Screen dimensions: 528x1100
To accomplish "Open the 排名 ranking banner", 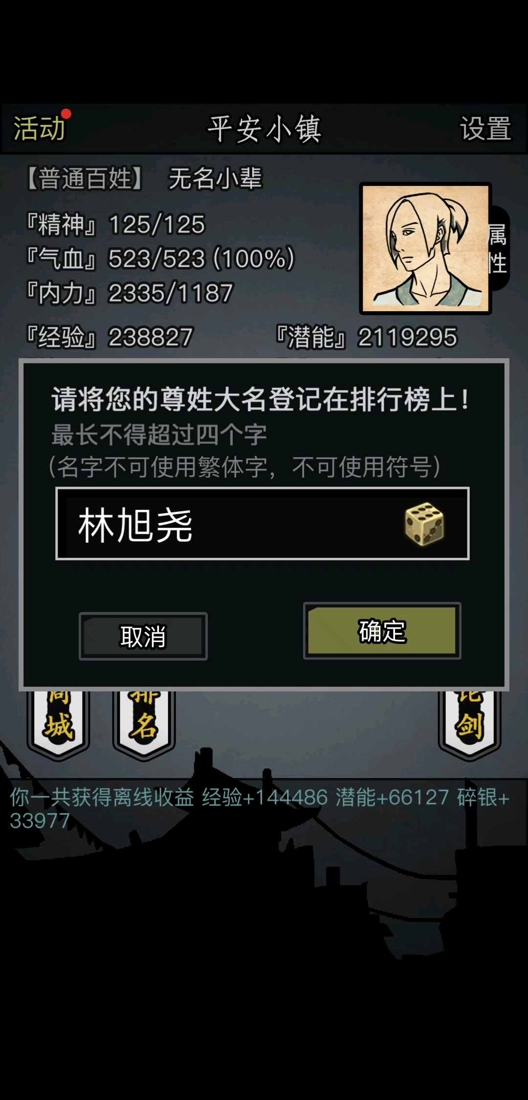I will point(144,725).
